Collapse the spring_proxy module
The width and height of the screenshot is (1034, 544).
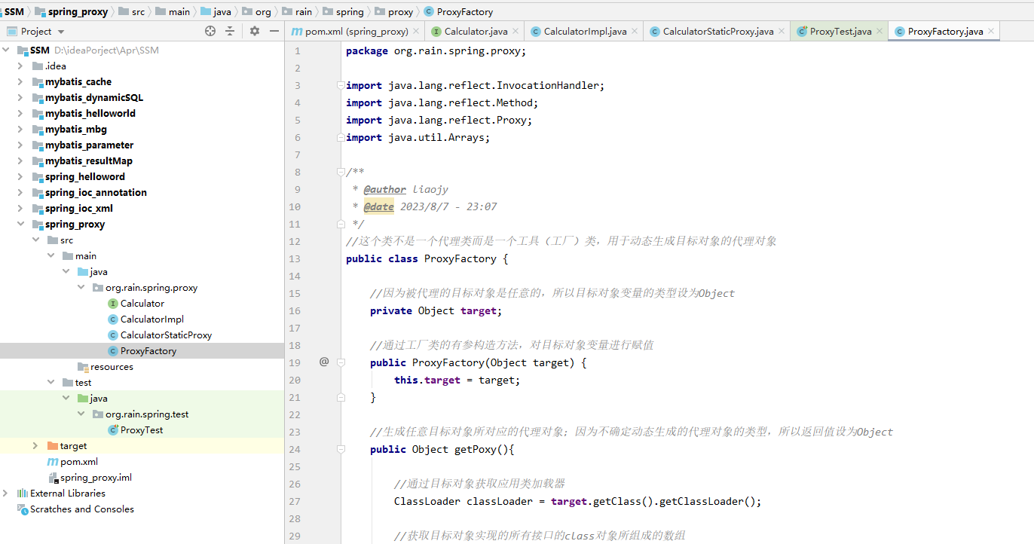20,224
